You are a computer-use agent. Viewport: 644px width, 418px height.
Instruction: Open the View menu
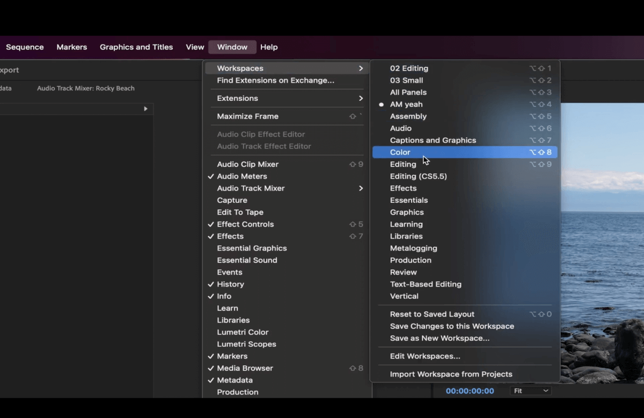[x=195, y=47]
